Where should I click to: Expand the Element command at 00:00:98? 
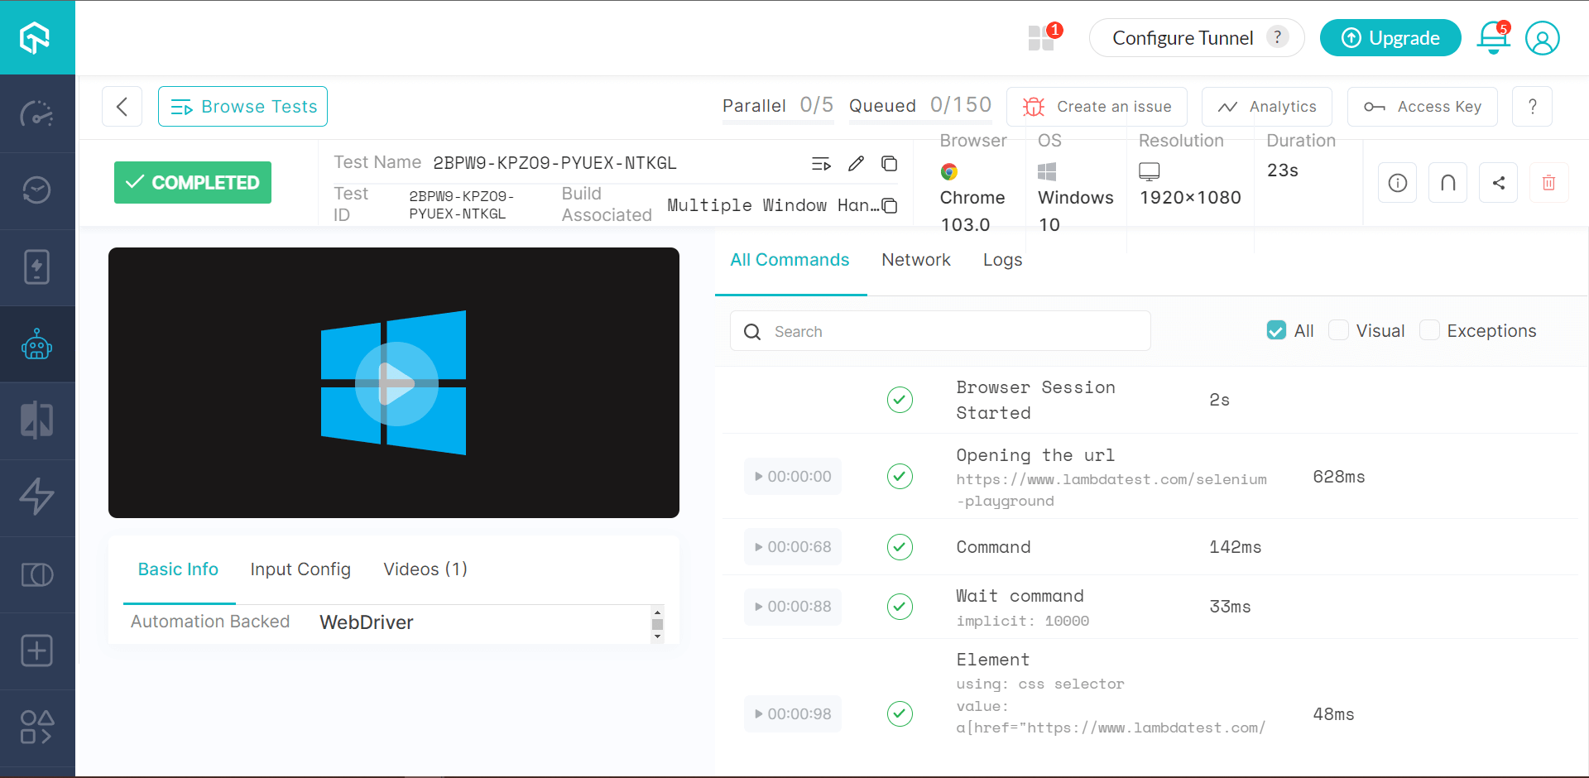pyautogui.click(x=791, y=713)
